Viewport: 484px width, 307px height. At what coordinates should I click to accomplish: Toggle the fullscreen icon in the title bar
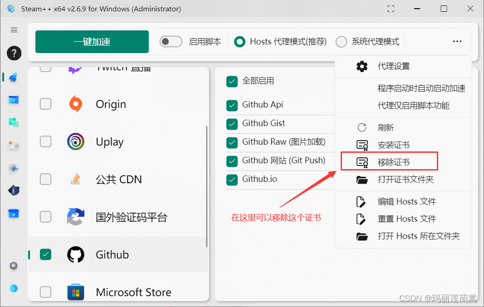[391, 9]
